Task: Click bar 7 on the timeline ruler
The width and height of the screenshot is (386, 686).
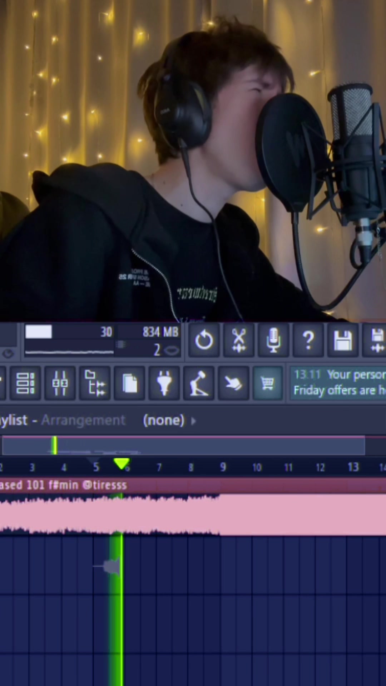Action: 159,467
